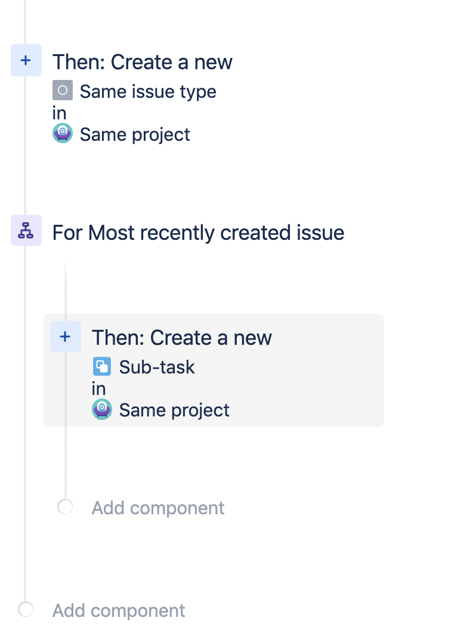Select the Same issue type icon
The width and height of the screenshot is (470, 636).
pyautogui.click(x=63, y=91)
